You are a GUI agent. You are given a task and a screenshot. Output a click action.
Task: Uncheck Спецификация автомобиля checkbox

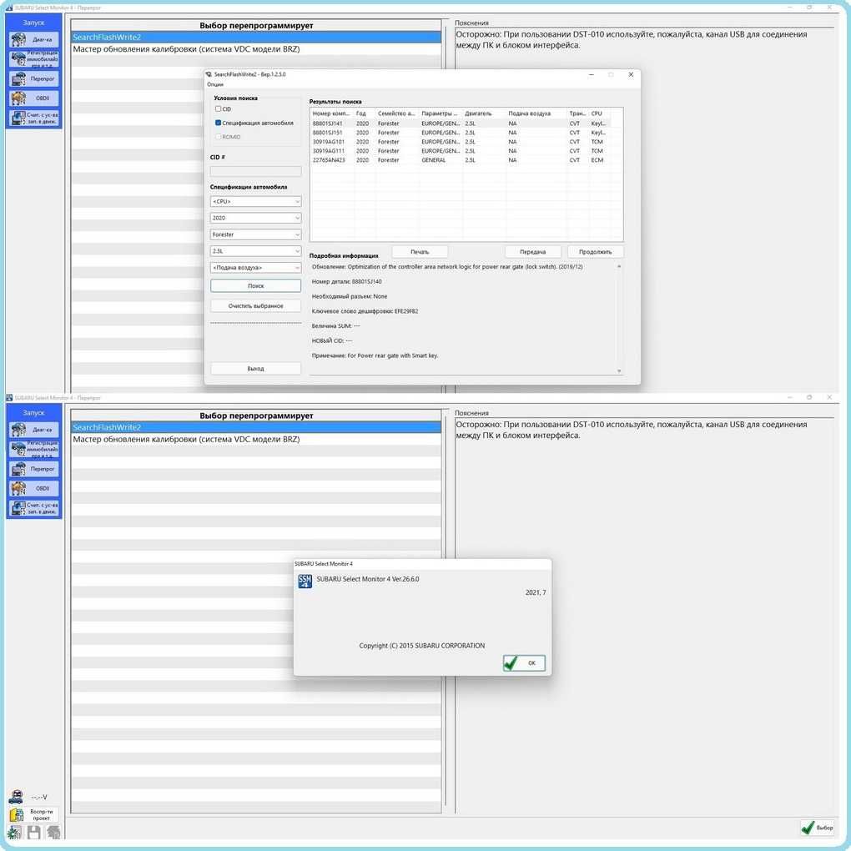pyautogui.click(x=219, y=123)
